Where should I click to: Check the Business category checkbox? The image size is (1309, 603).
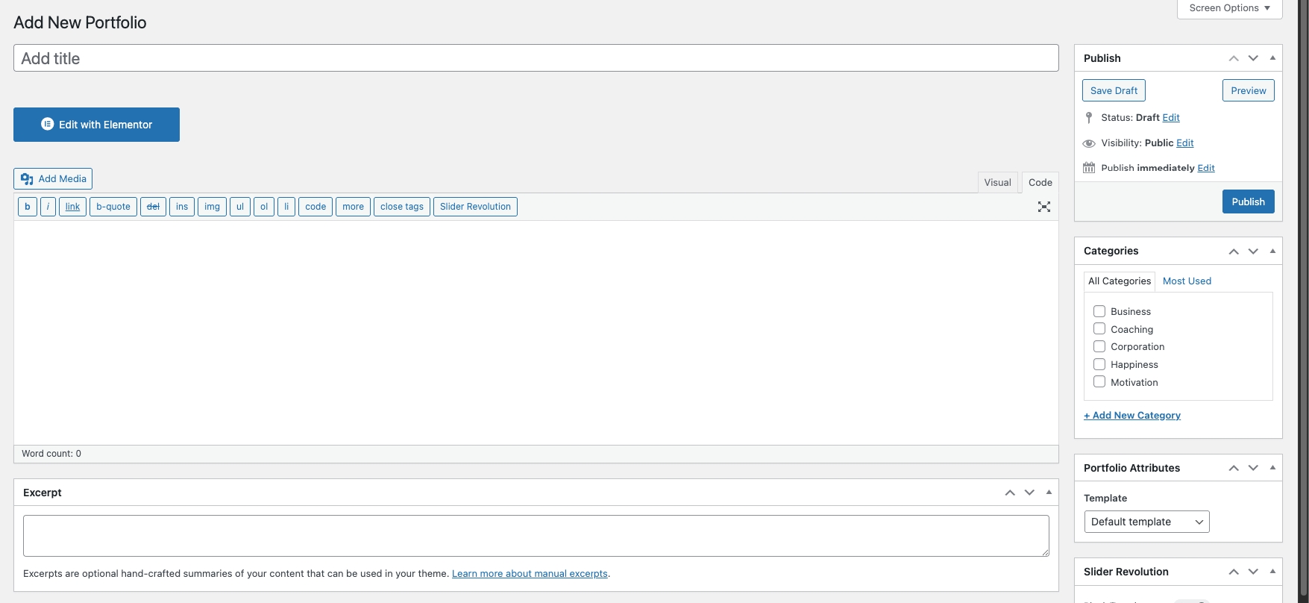point(1099,311)
